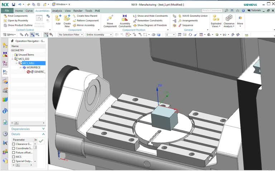Toggle the Coordinate S... checkbox
This screenshot has height=171, width=275.
click(14, 148)
